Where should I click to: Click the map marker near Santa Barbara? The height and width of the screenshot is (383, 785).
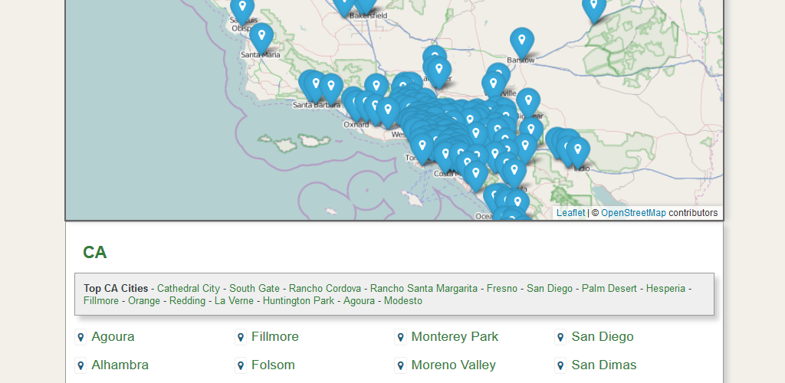tap(330, 86)
